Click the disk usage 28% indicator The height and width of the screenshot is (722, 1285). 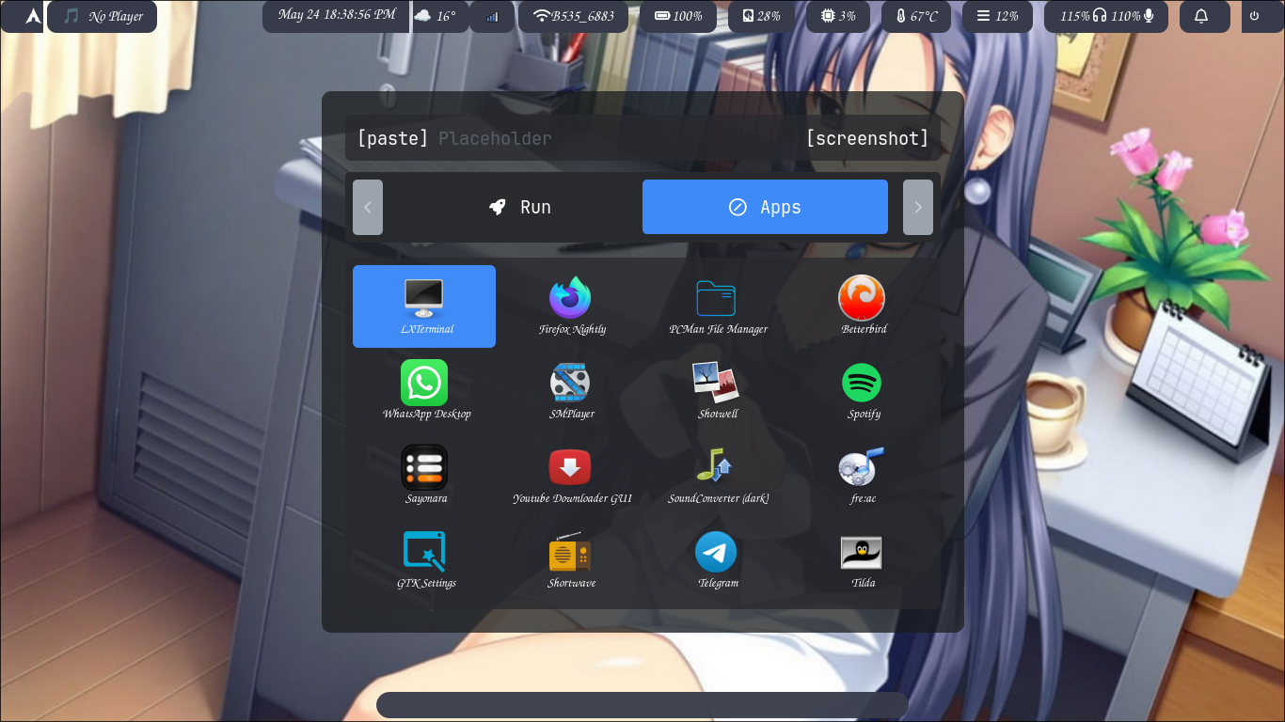tap(762, 16)
